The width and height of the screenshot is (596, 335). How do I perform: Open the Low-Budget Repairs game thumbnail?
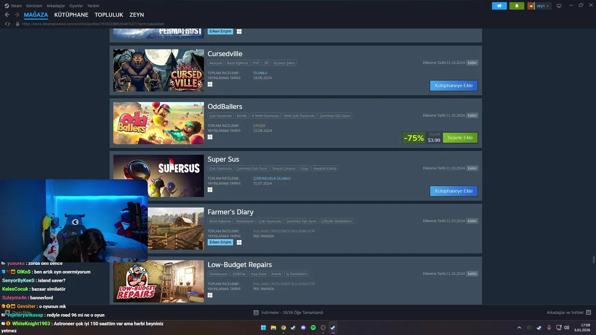tap(158, 281)
